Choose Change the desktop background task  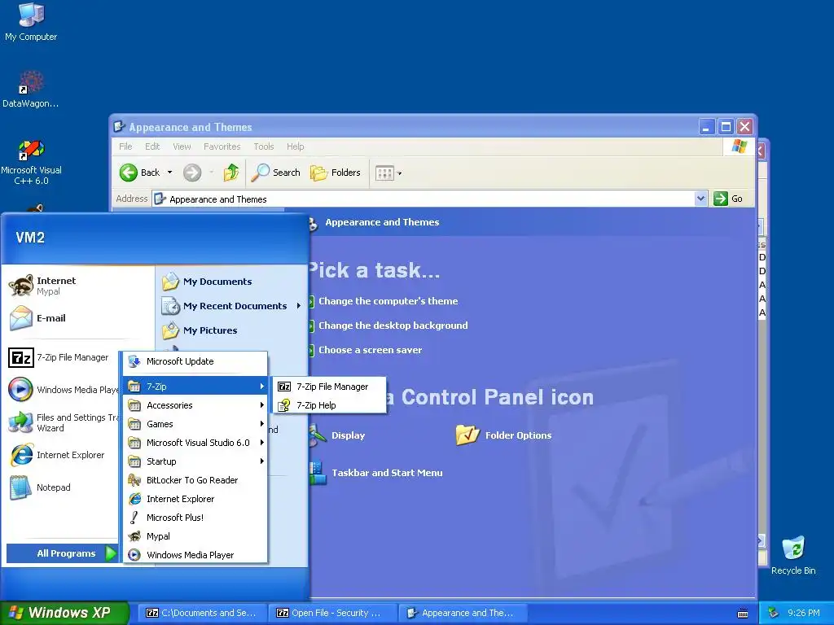click(x=393, y=326)
